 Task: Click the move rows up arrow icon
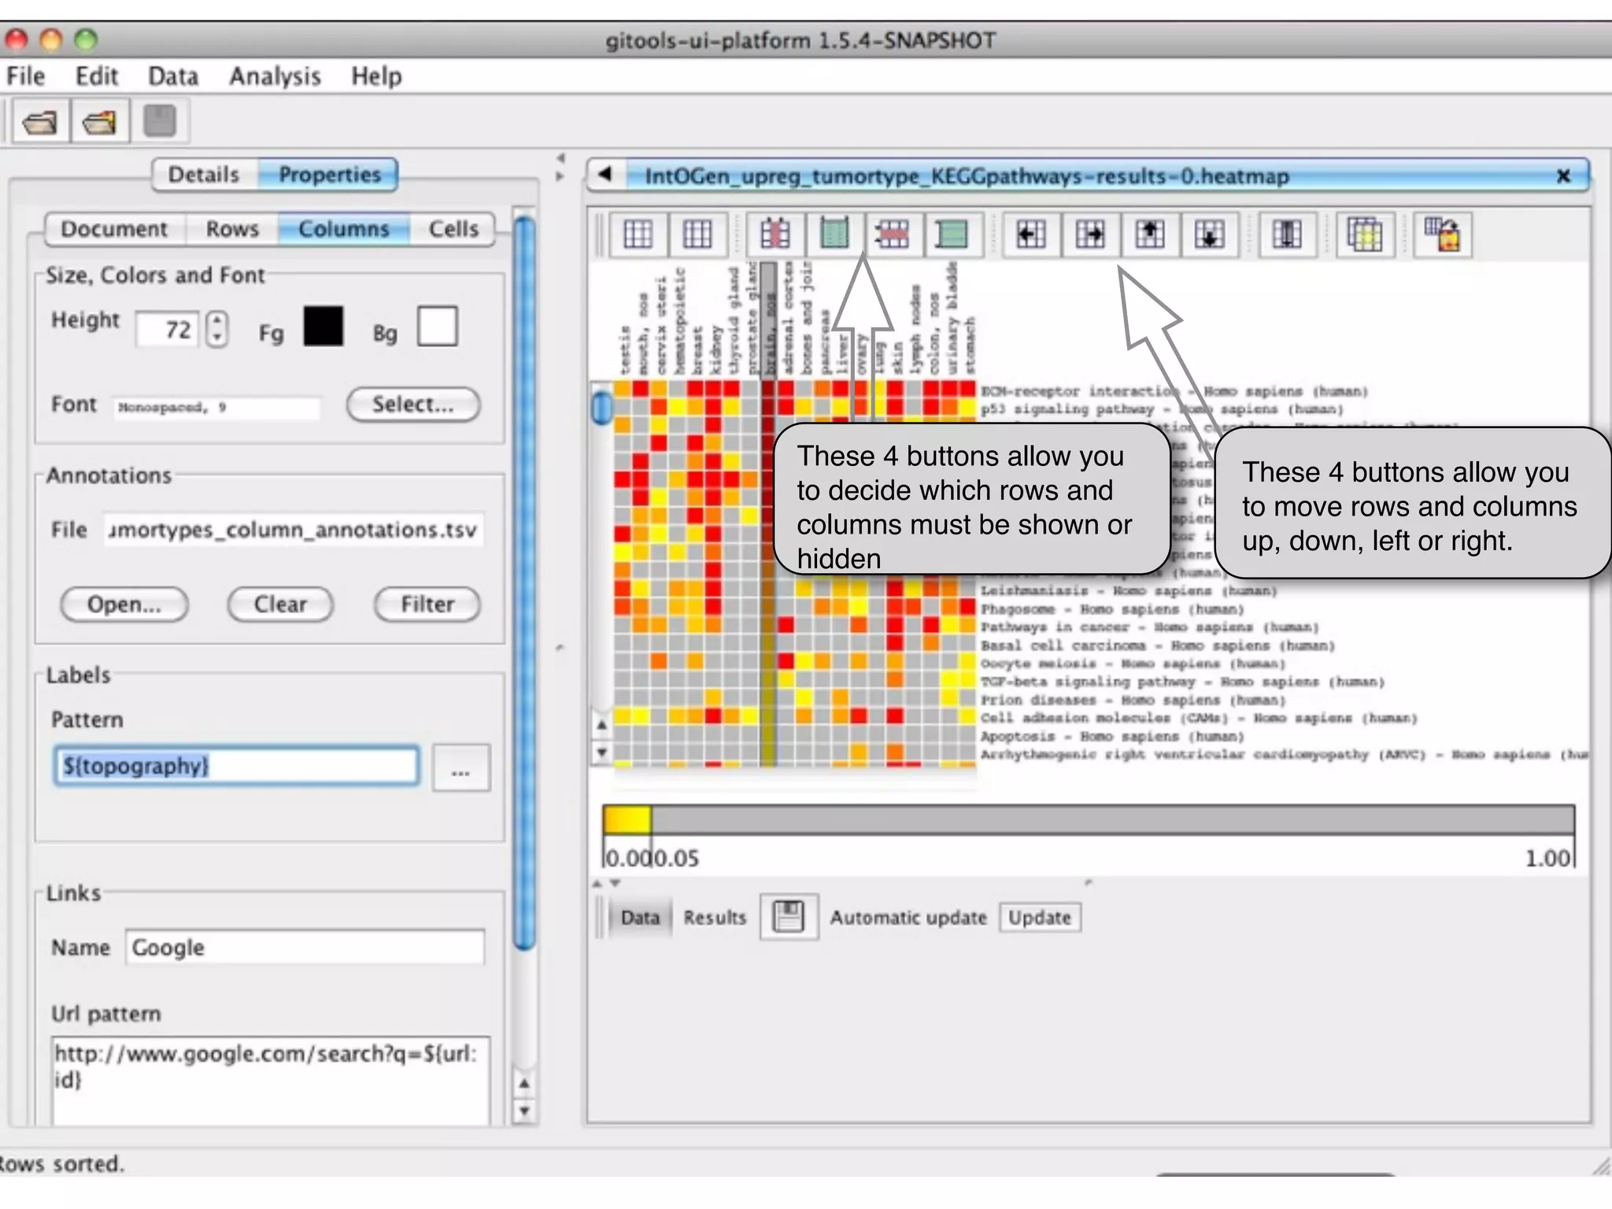click(1150, 234)
